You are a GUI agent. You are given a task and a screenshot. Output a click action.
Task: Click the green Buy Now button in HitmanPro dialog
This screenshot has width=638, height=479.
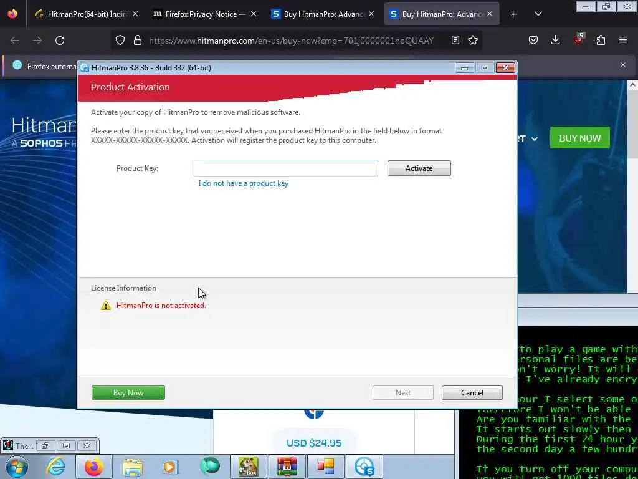pos(128,393)
